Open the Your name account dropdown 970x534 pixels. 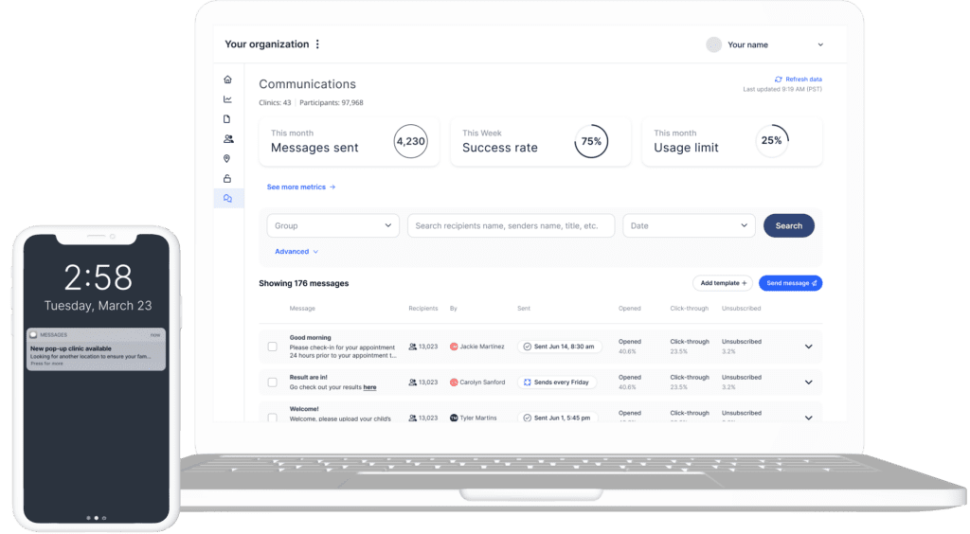(x=820, y=44)
